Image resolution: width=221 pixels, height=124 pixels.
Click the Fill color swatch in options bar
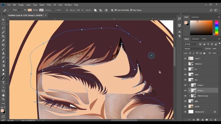click(x=30, y=10)
